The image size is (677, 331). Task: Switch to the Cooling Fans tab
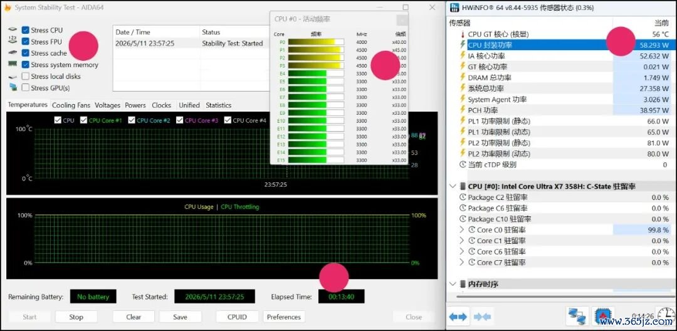[71, 105]
